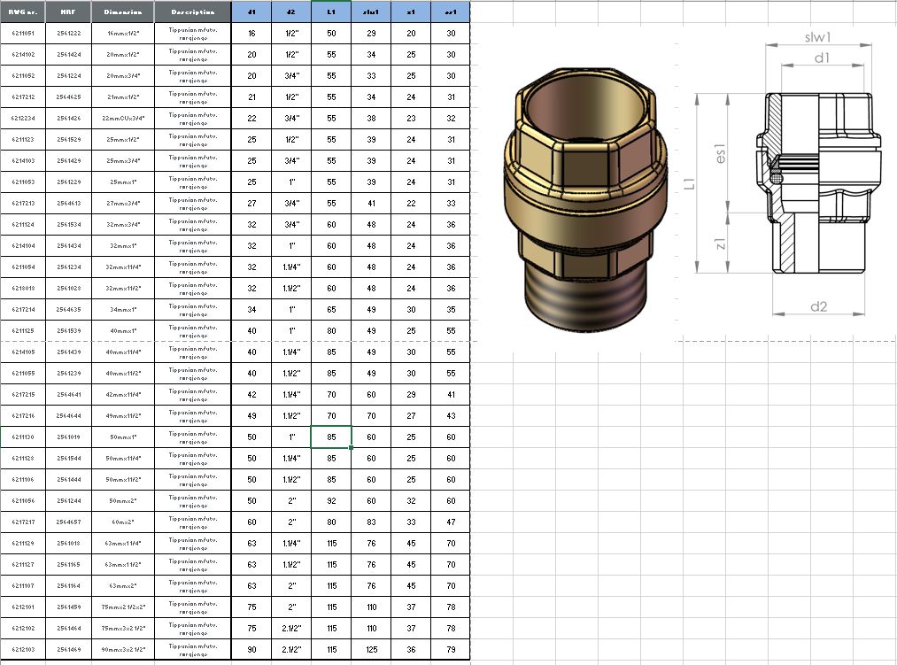Select the '60mx2"' dimension cell

[122, 522]
